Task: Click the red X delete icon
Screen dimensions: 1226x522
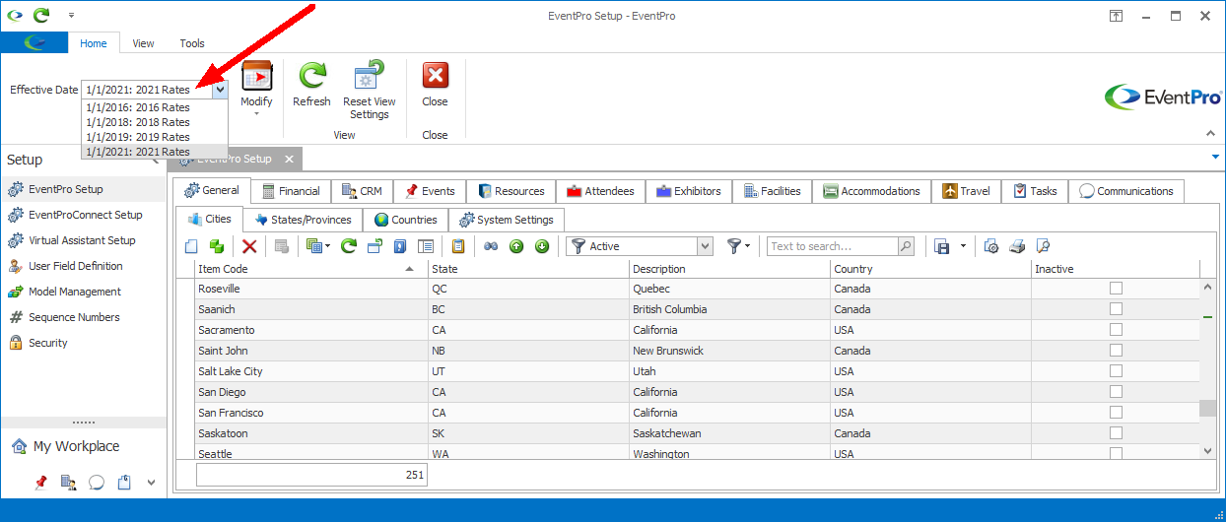Action: point(249,246)
